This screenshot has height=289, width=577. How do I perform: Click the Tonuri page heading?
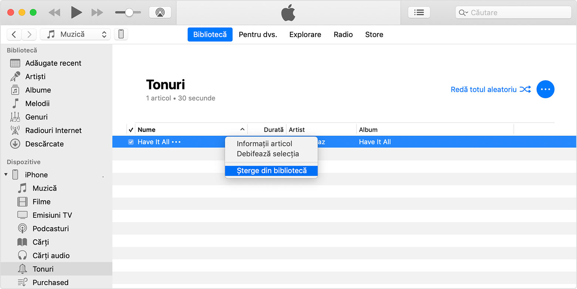[165, 85]
